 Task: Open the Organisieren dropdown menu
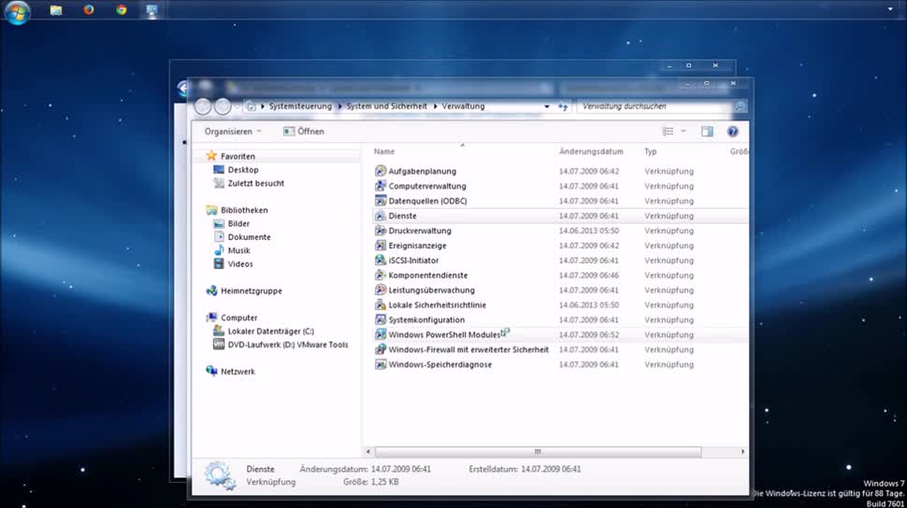click(x=233, y=132)
